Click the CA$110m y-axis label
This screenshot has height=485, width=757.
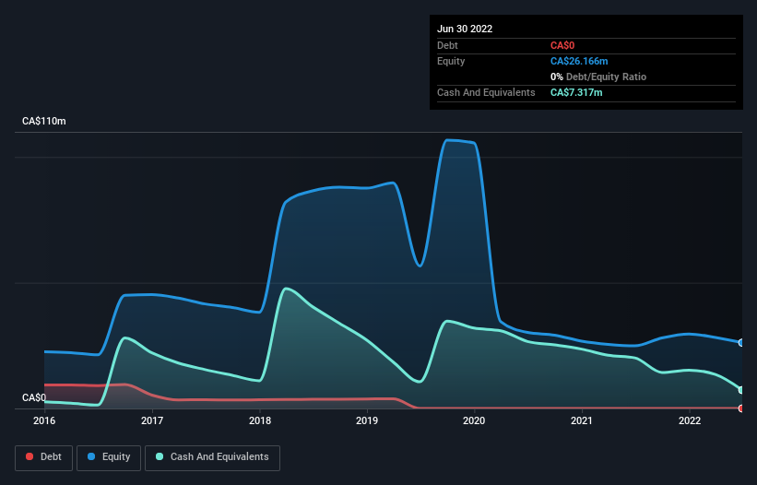click(x=44, y=121)
